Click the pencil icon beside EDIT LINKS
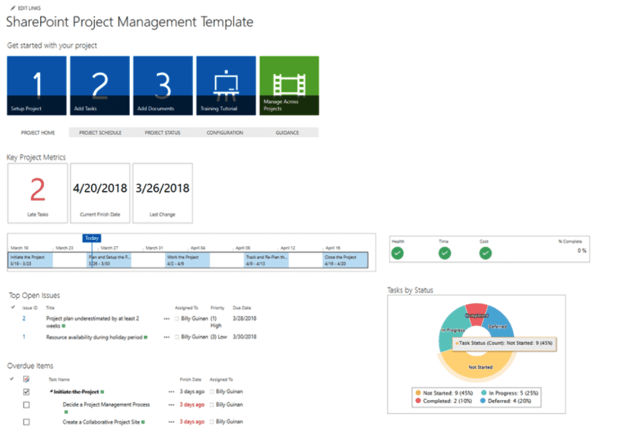The height and width of the screenshot is (432, 631). (x=13, y=9)
